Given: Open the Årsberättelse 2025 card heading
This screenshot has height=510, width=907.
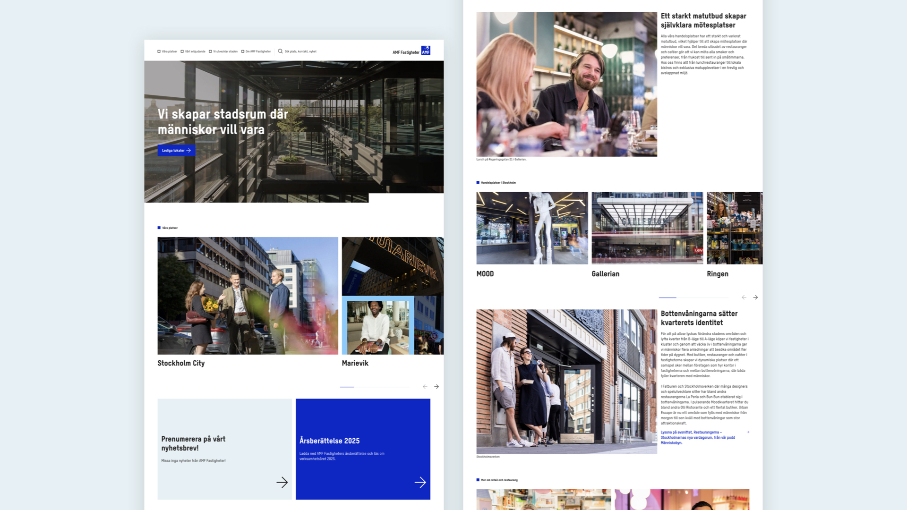Looking at the screenshot, I should 329,441.
